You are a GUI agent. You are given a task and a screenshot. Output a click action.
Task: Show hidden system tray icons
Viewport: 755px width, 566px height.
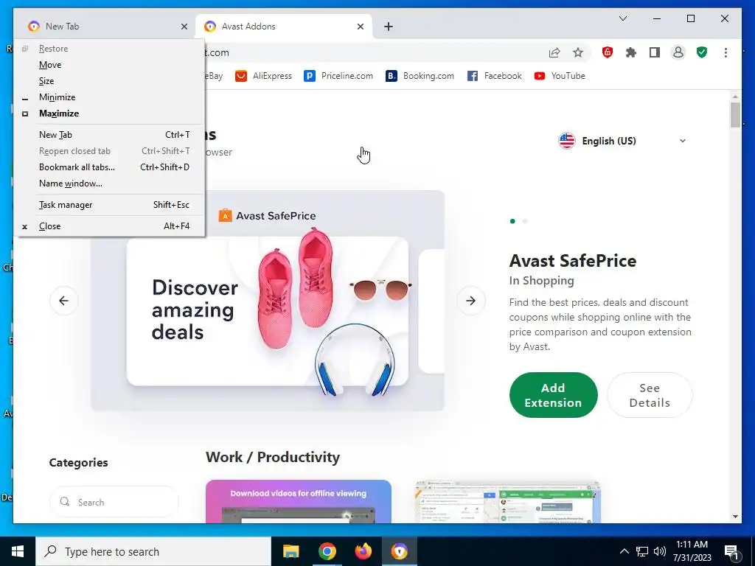click(x=624, y=551)
